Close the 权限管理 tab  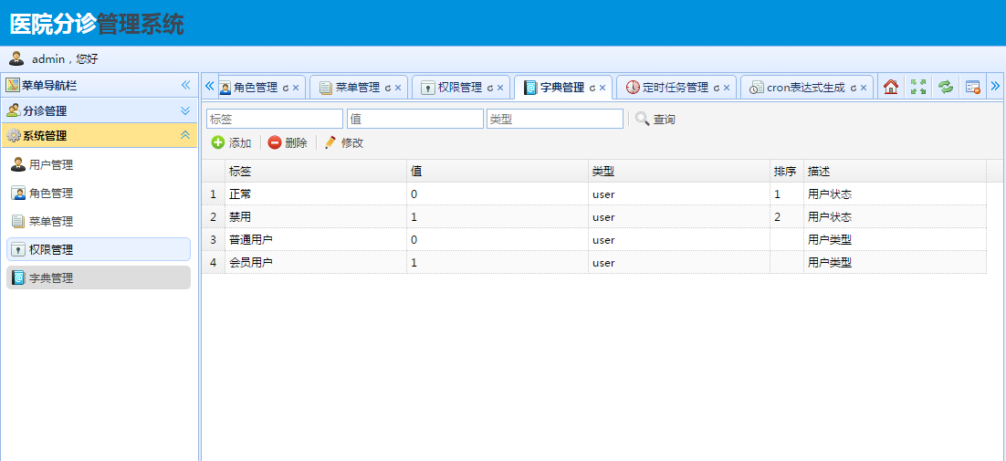coord(499,88)
